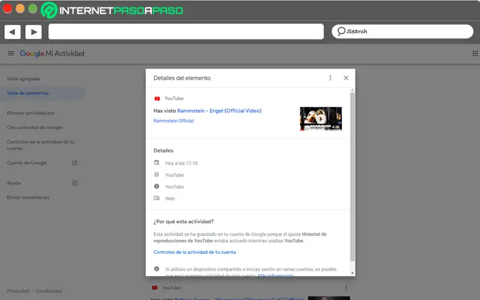Open the dialog's three-dot options menu
The image size is (480, 300).
click(330, 78)
